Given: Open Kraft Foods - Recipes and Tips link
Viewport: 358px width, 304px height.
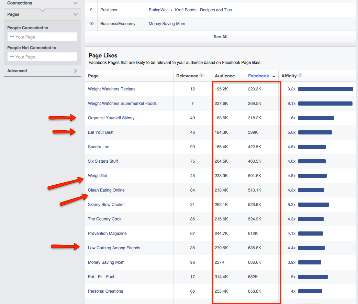Looking at the screenshot, I should [203, 10].
